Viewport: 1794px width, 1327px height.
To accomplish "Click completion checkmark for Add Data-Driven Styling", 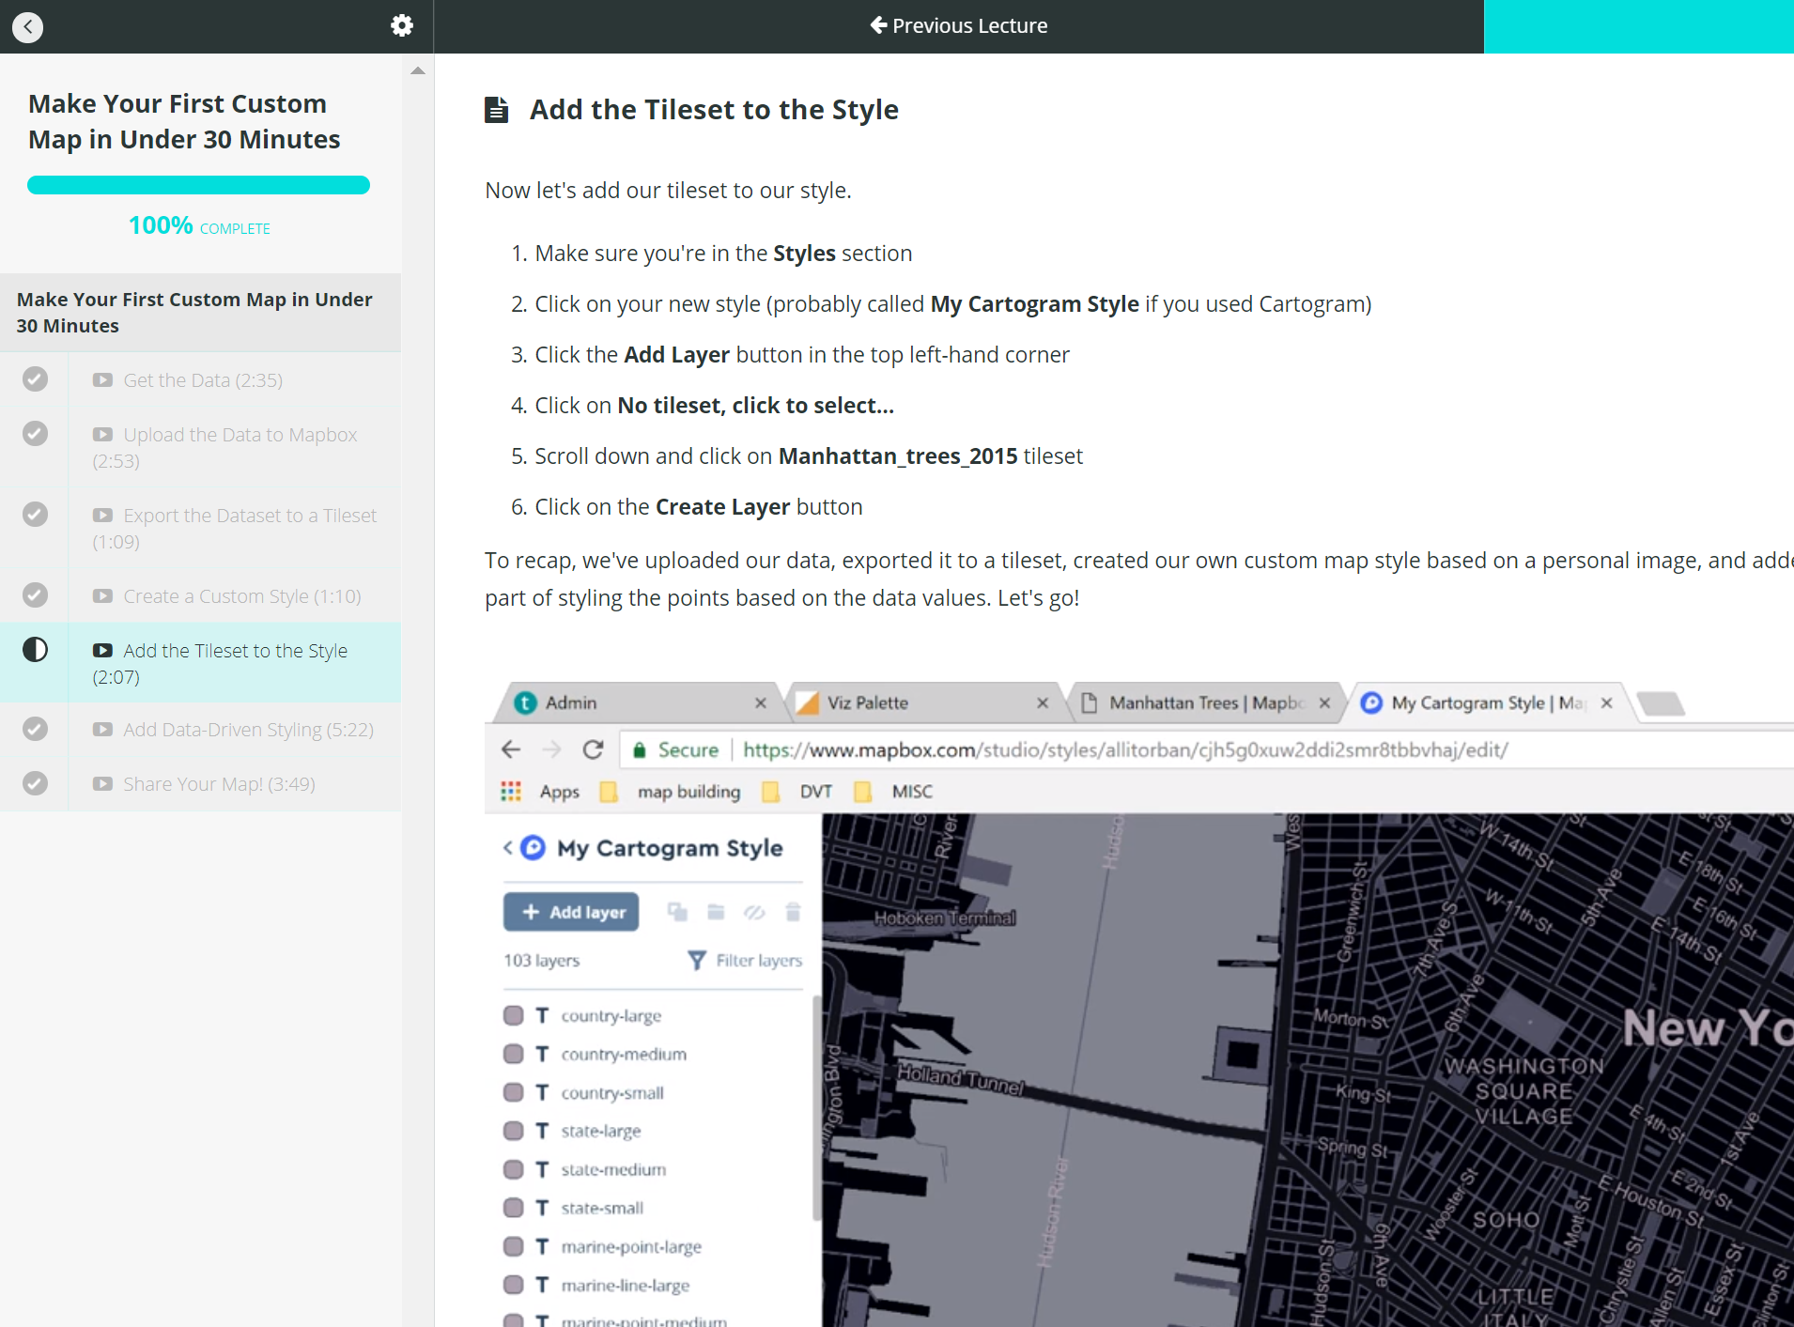I will coord(35,728).
